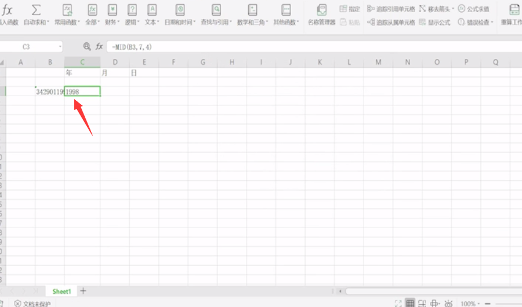Open the 100% zoom level dropdown
The height and width of the screenshot is (307, 522).
click(x=470, y=304)
